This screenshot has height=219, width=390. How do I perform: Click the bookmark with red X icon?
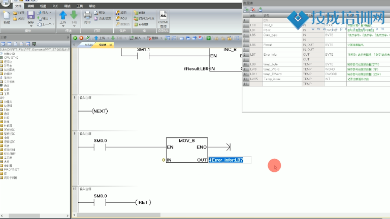(x=201, y=38)
